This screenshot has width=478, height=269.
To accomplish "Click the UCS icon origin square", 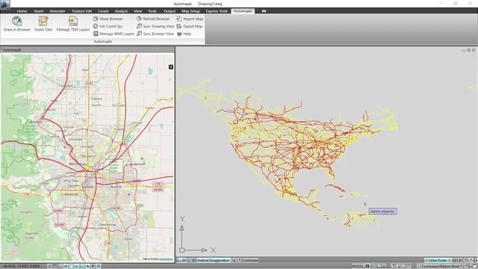I will (x=181, y=250).
